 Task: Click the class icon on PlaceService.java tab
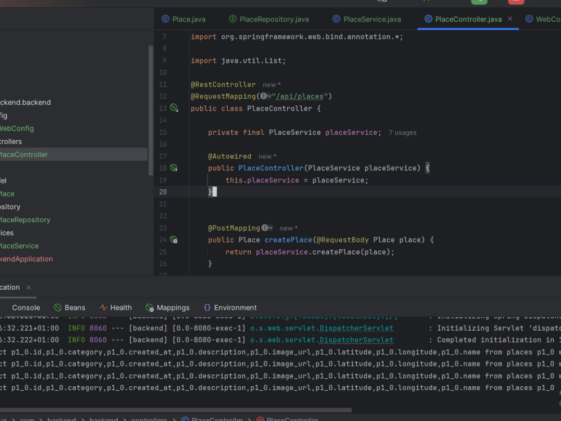click(x=336, y=19)
